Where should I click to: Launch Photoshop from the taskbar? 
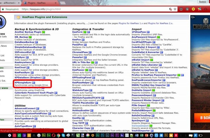tap(103, 135)
